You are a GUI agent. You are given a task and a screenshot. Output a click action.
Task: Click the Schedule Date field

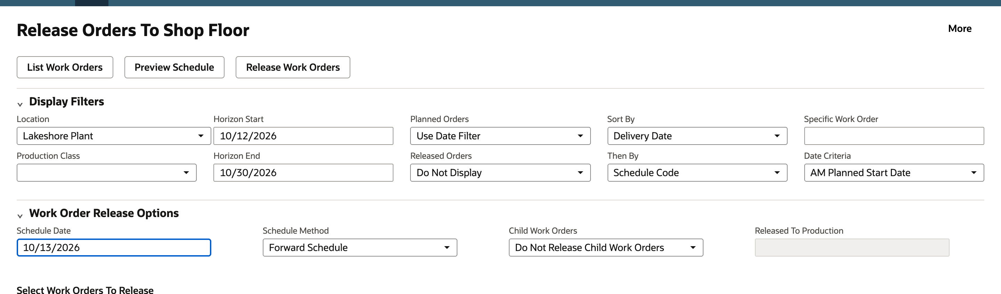pos(114,248)
